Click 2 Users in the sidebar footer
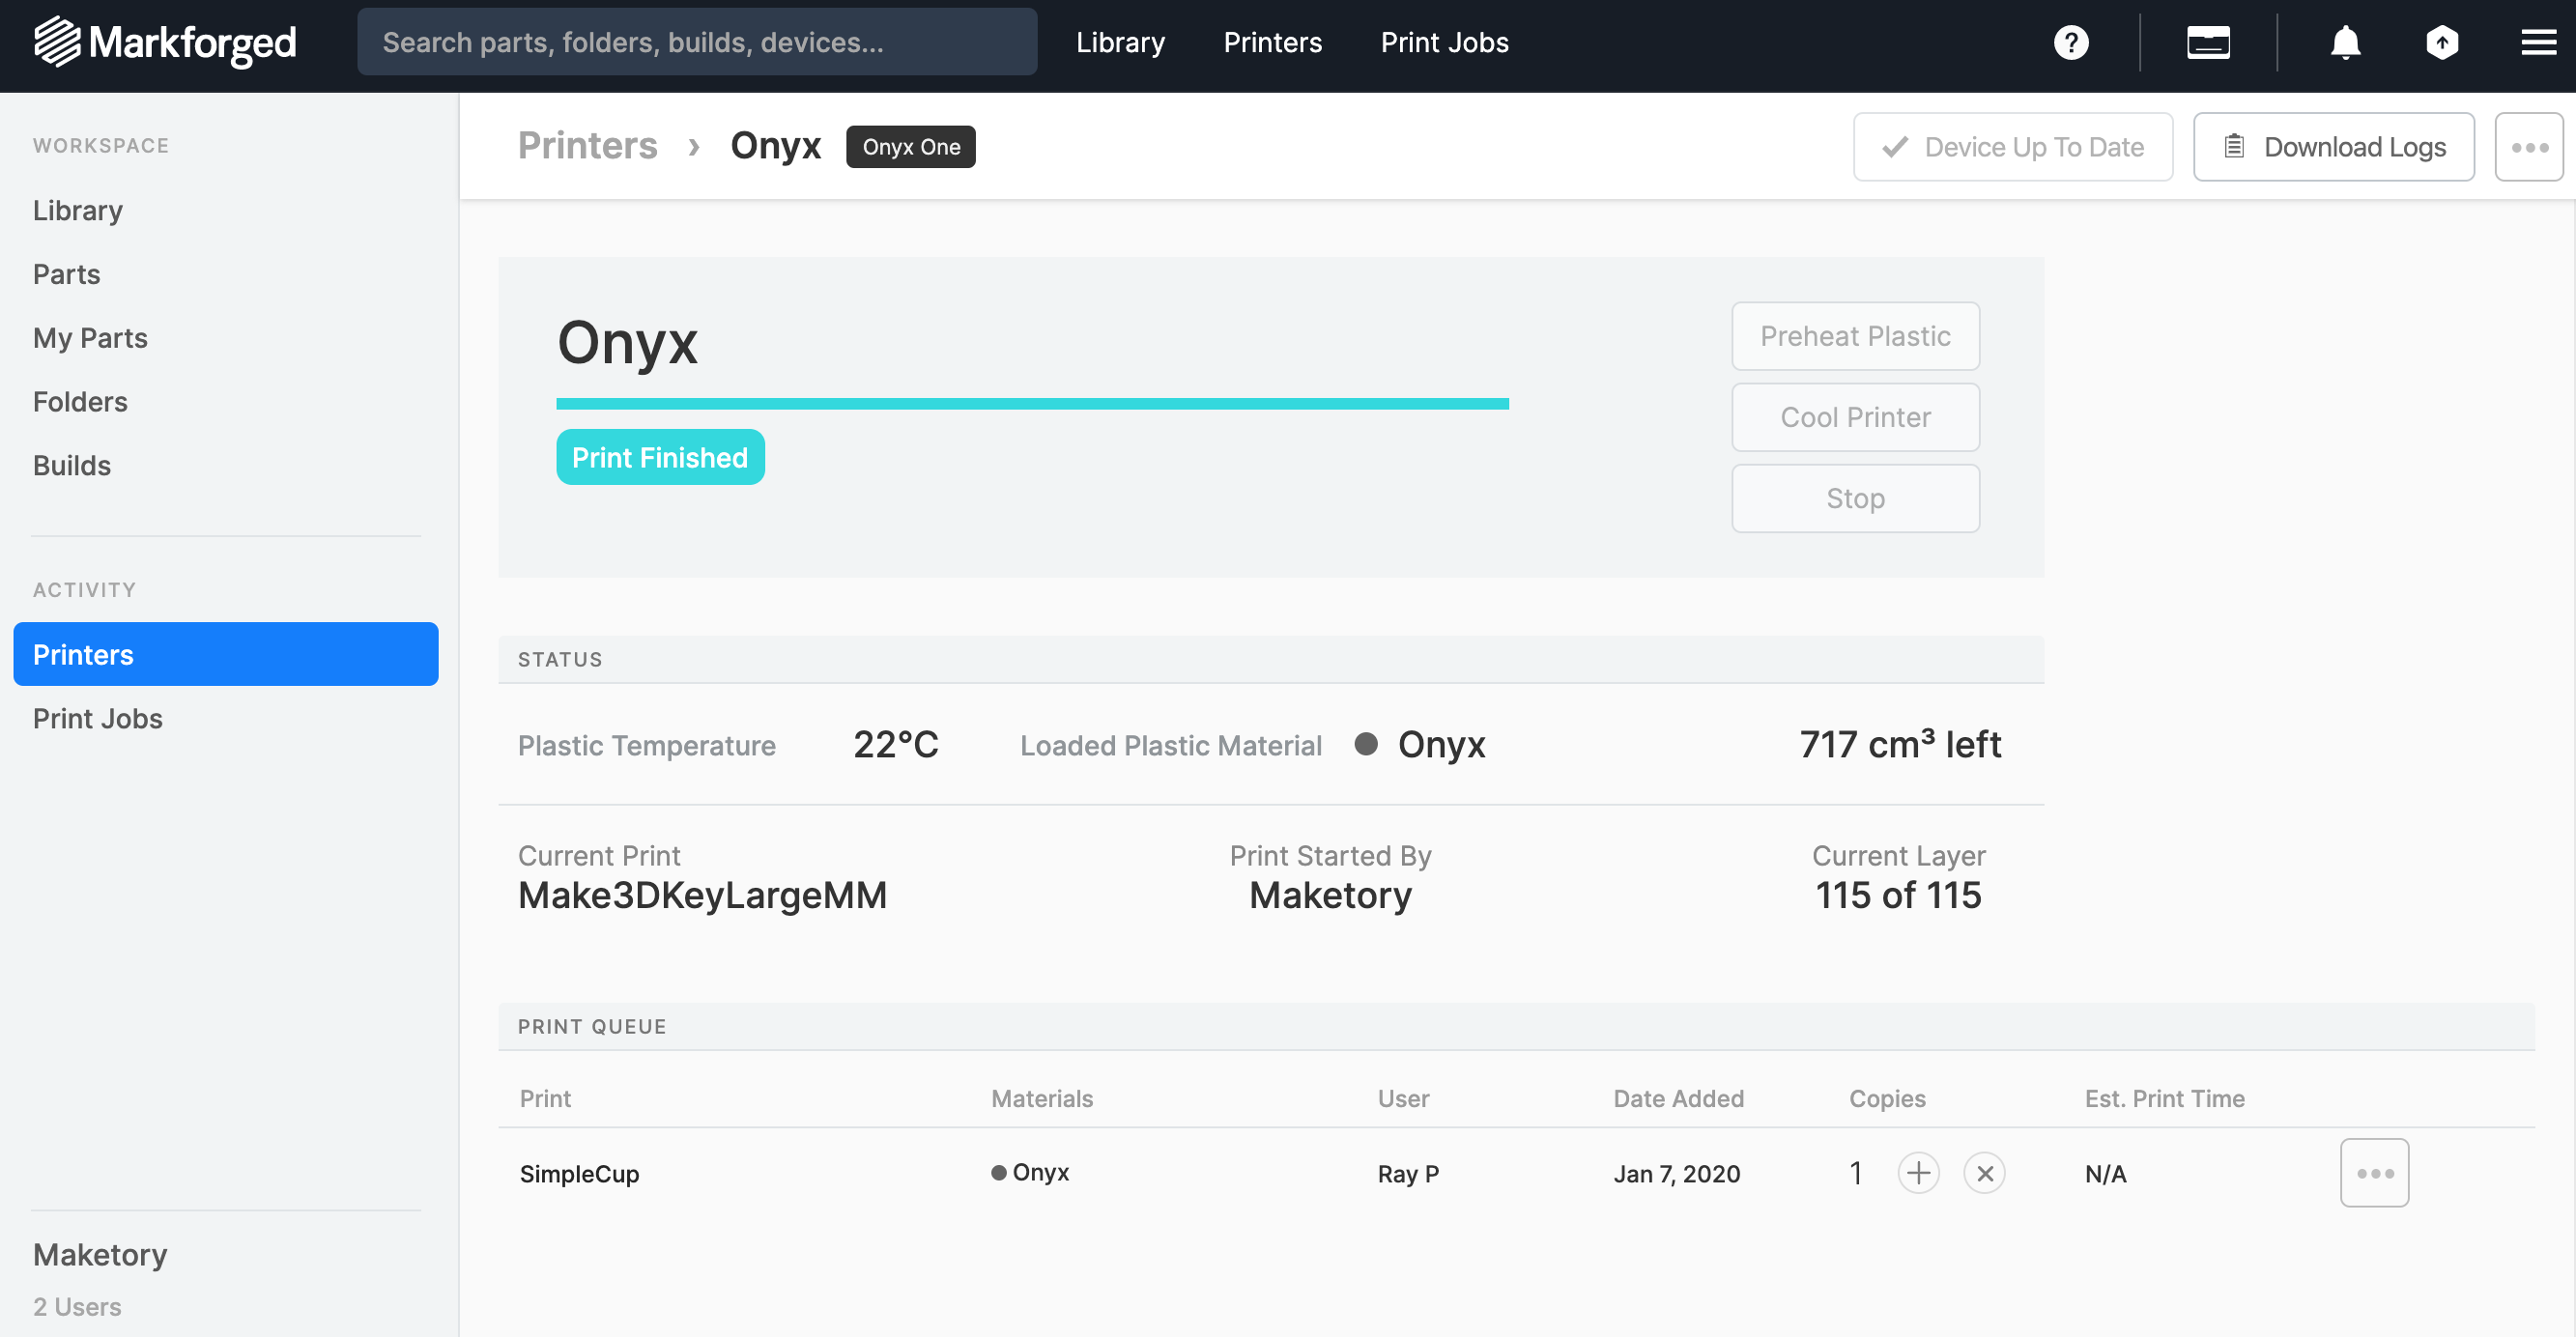Screen dimensions: 2576x1337 (77, 1307)
